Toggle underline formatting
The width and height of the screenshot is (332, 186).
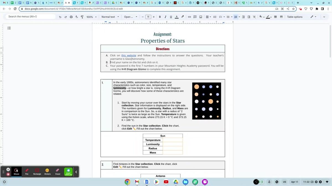pos(171,17)
